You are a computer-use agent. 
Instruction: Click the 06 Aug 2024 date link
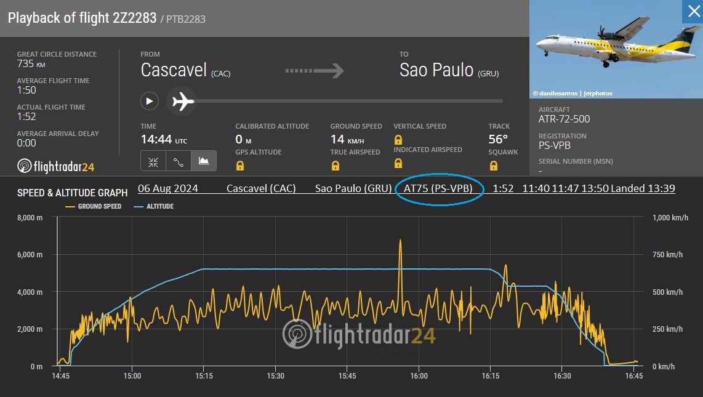168,188
